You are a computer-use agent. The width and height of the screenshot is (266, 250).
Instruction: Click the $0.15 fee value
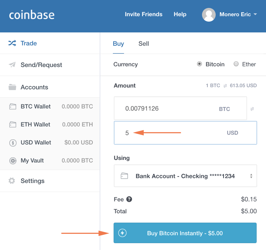[249, 199]
